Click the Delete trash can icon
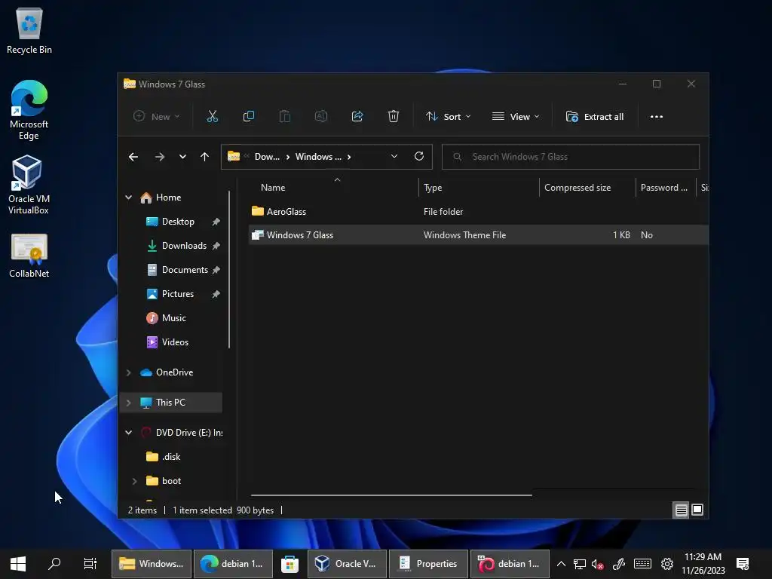Viewport: 772px width, 579px height. tap(394, 117)
